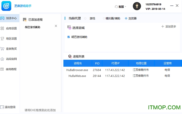The image size is (182, 114).
Task: Click the VIP: 2019-08-14 expiry text
Action: click(x=155, y=9)
